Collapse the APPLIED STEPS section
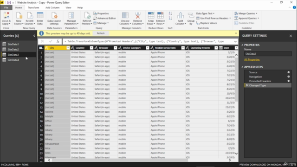 (x=242, y=67)
